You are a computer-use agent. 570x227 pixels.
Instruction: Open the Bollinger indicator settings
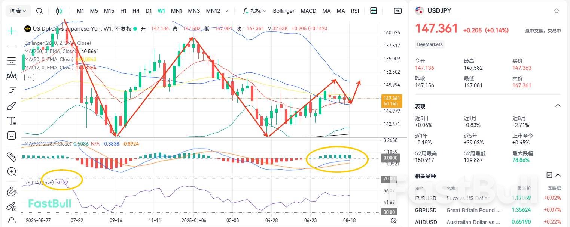pos(283,11)
